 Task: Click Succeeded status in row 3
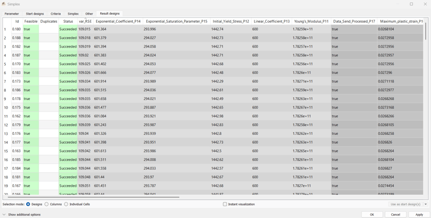click(x=68, y=47)
